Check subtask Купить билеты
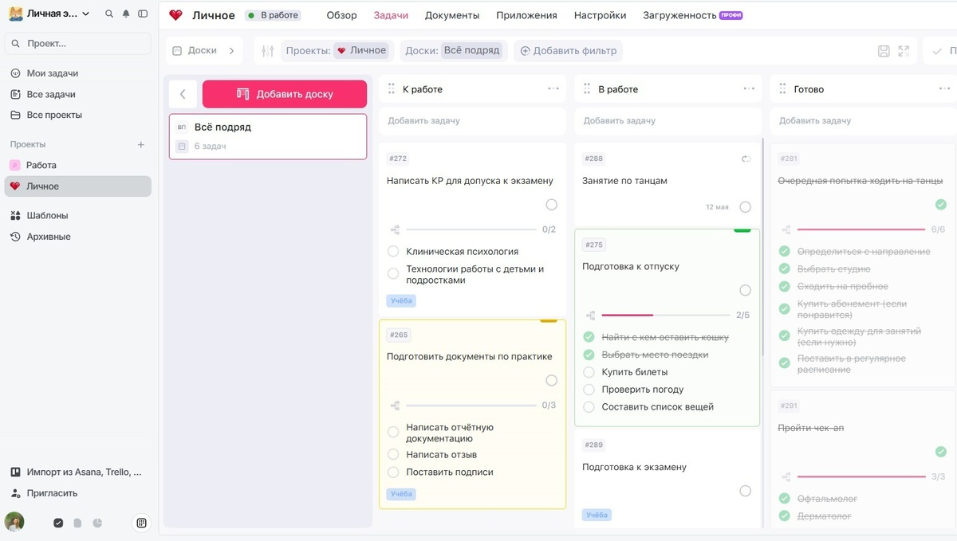 click(x=589, y=372)
